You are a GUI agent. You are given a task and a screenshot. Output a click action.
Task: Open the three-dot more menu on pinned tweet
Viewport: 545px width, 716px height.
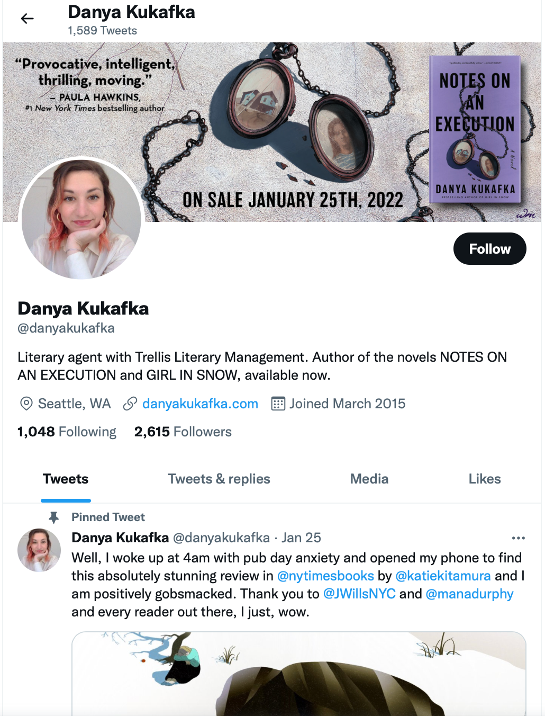[x=518, y=538]
